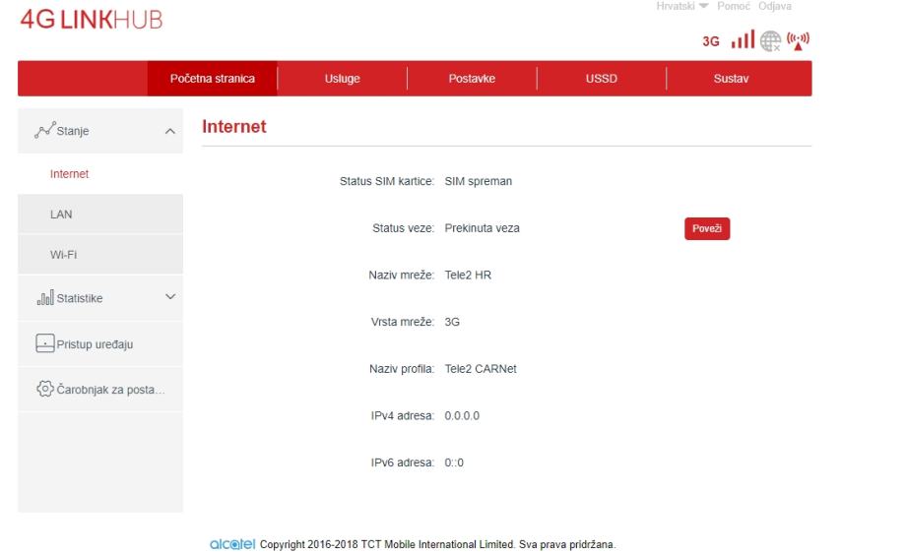The image size is (906, 553).
Task: Click the Internet page heading
Action: pyautogui.click(x=234, y=126)
